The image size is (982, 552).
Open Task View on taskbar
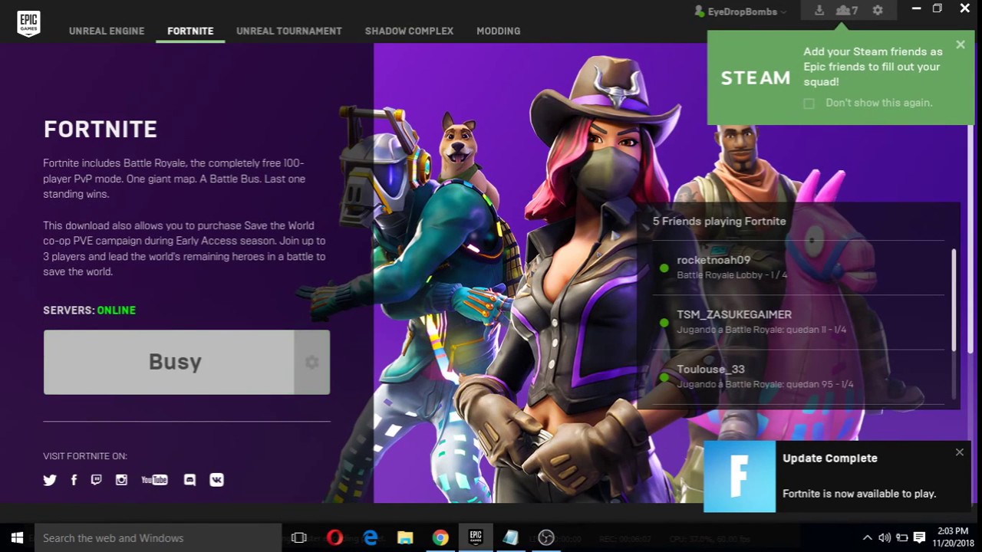click(299, 537)
